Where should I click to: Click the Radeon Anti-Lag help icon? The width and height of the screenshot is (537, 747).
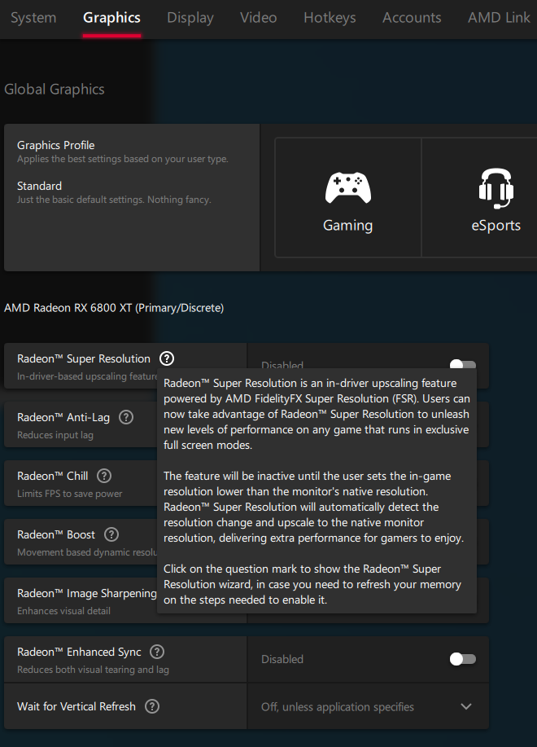tap(126, 417)
